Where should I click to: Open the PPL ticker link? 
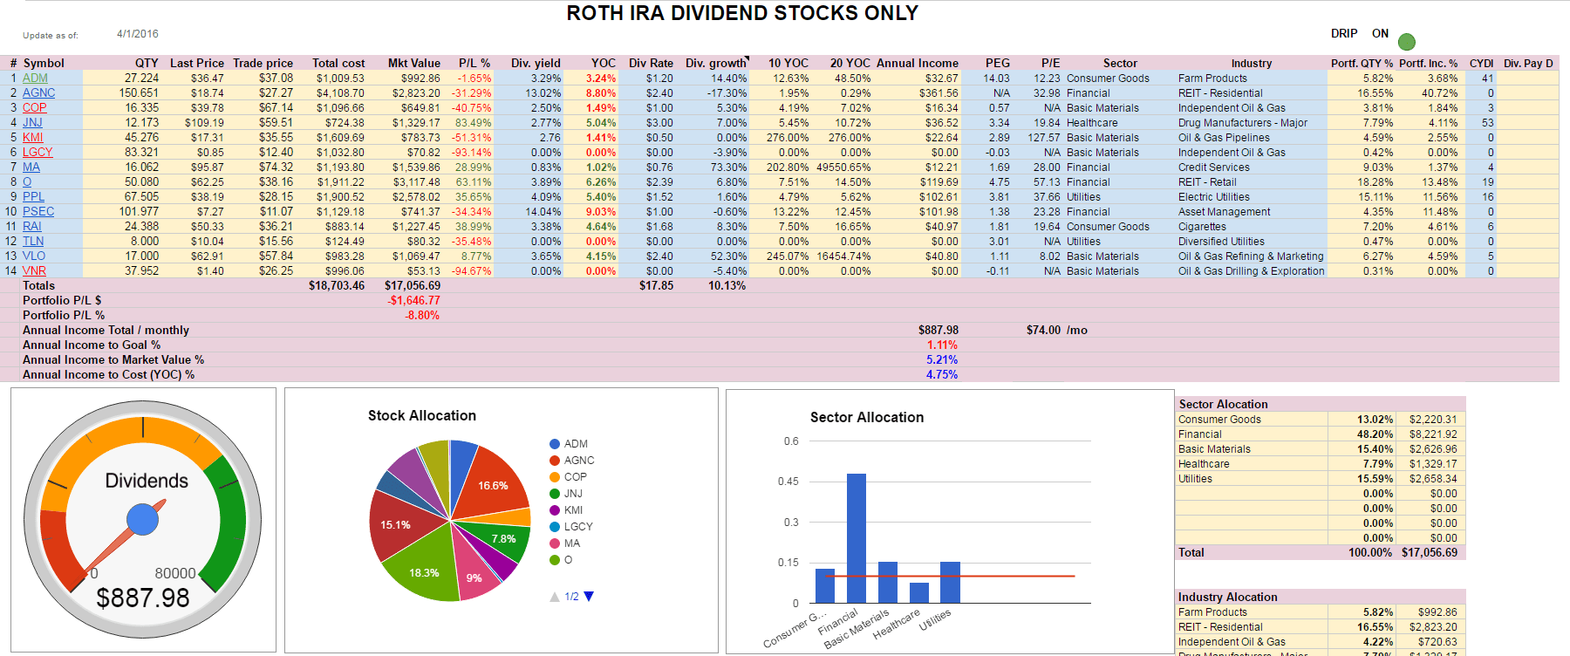click(x=33, y=197)
